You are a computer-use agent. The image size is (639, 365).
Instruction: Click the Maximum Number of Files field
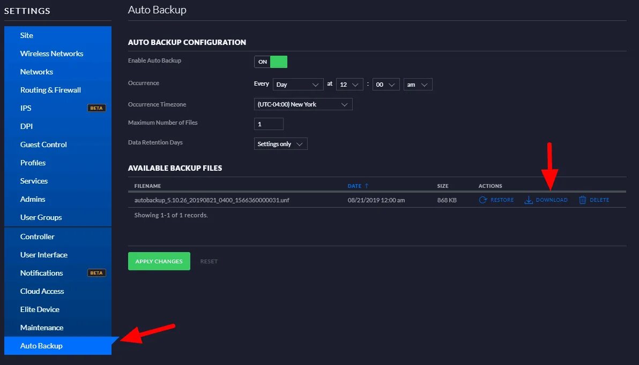pos(269,124)
